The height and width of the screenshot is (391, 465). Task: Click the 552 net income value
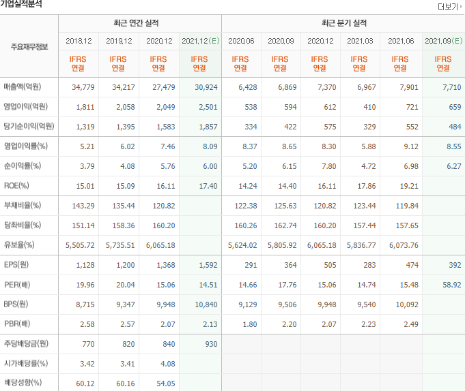(x=412, y=127)
